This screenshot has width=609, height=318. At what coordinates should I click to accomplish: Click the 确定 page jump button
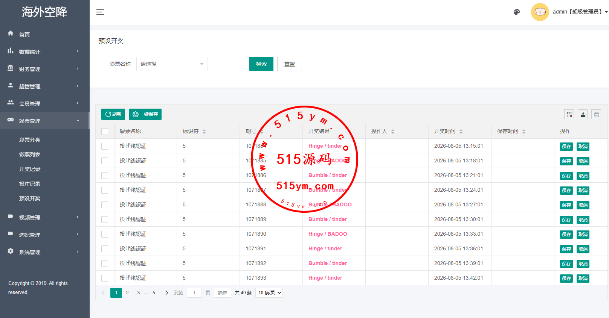tap(223, 293)
